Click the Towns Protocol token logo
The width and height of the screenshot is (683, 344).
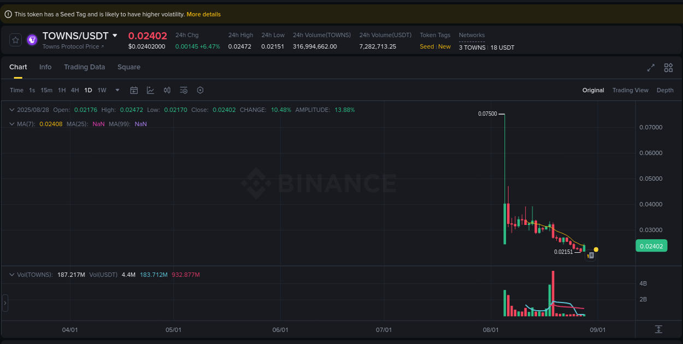(x=31, y=40)
